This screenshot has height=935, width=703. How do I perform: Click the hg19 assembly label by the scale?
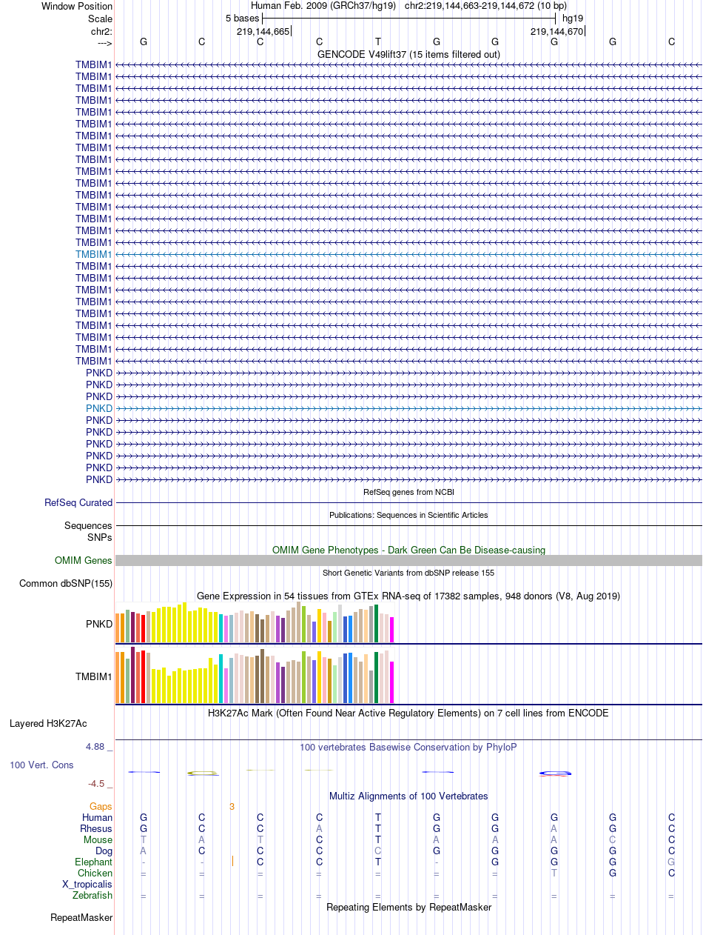573,18
